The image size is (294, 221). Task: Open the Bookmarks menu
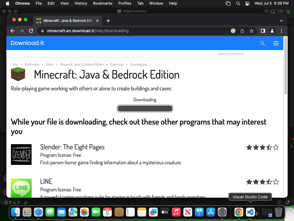pos(102,3)
